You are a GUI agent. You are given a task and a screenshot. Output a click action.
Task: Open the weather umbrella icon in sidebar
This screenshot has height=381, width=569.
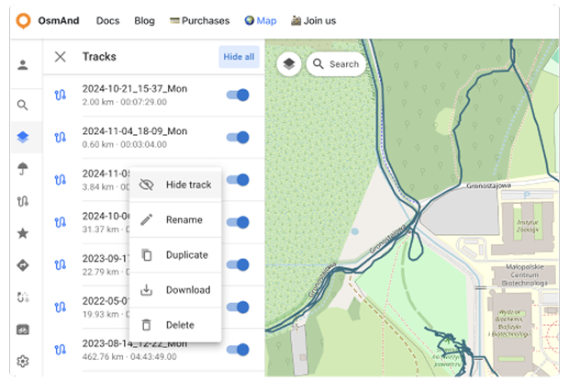pyautogui.click(x=22, y=168)
